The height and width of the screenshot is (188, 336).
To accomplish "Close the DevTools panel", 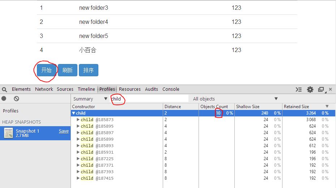I will pyautogui.click(x=331, y=89).
